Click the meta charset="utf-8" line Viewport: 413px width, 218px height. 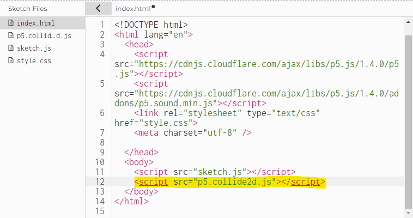[192, 132]
